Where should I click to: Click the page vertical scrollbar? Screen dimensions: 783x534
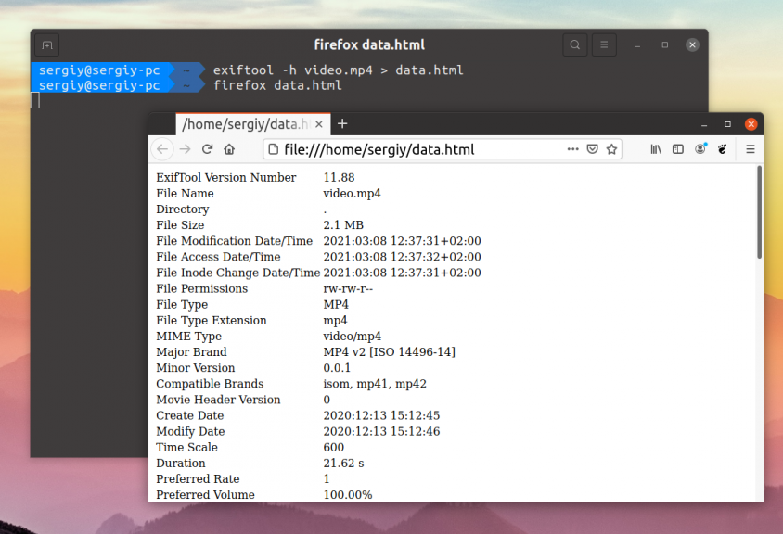tap(759, 212)
